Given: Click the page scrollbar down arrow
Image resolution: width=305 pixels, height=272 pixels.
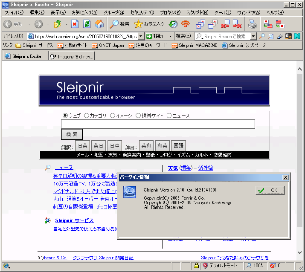Looking at the screenshot, I should (299, 252).
